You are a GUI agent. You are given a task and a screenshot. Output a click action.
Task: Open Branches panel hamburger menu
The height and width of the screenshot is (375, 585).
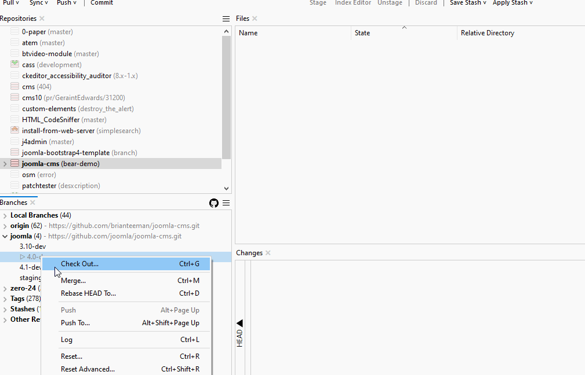pos(226,203)
